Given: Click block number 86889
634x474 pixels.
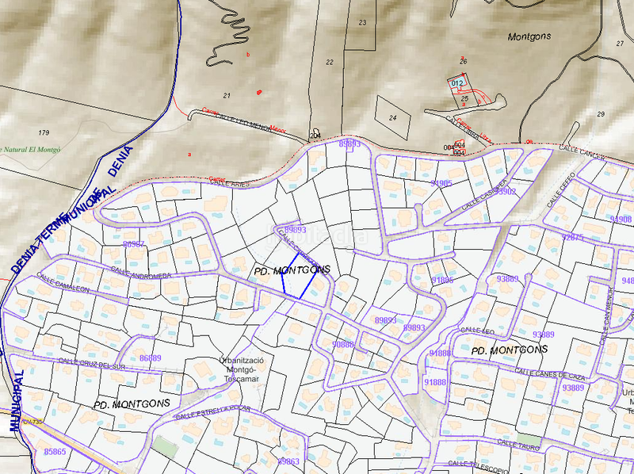Looking at the screenshot, I should [150, 358].
